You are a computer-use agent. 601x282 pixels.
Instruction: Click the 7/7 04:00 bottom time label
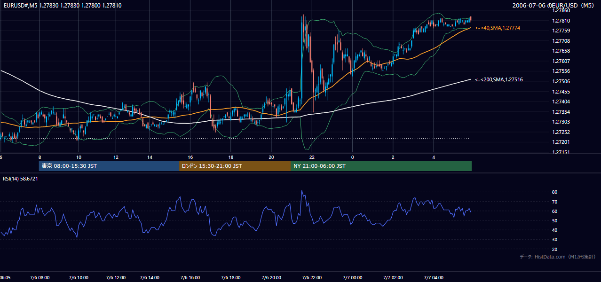point(434,278)
